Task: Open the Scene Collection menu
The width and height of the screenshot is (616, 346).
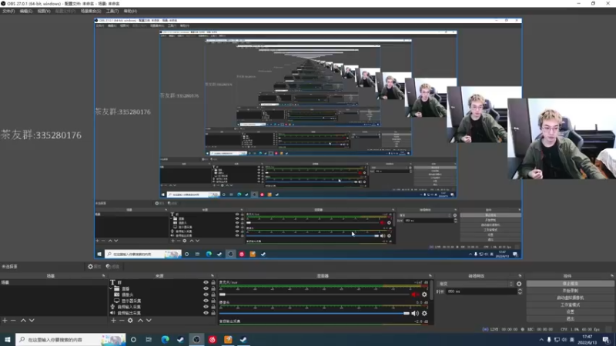Action: click(x=91, y=12)
